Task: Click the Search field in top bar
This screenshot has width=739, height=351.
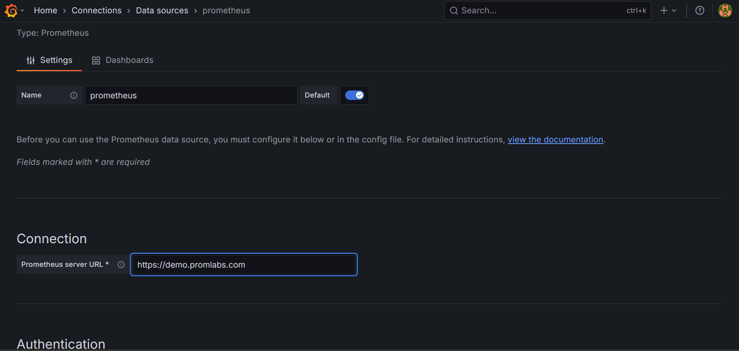Action: (x=548, y=11)
